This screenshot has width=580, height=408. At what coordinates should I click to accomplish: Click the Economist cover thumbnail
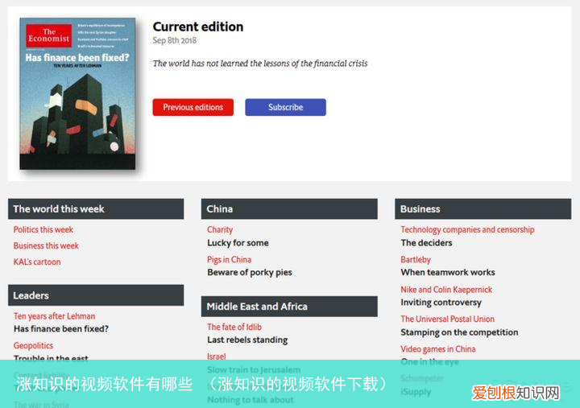point(77,93)
